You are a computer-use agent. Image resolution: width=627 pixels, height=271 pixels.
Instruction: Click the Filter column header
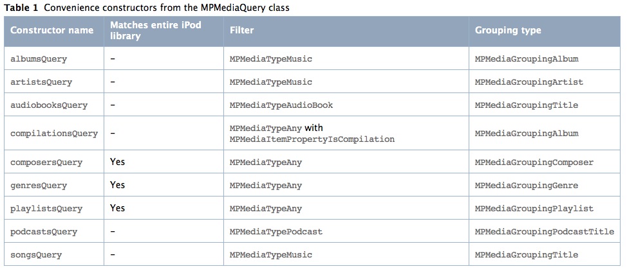[x=242, y=30]
